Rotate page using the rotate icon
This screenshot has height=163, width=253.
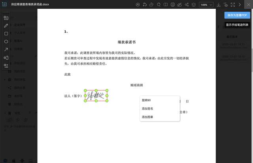coord(151,5)
